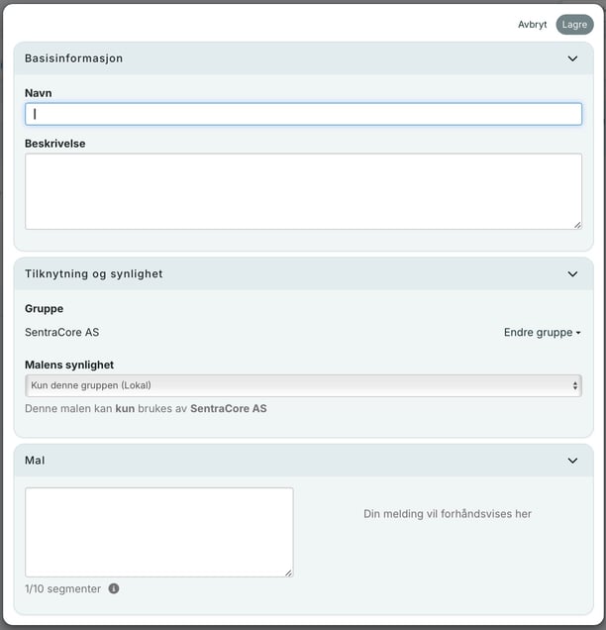Click the Mal textarea resize handle
606x630 pixels.
tap(288, 572)
